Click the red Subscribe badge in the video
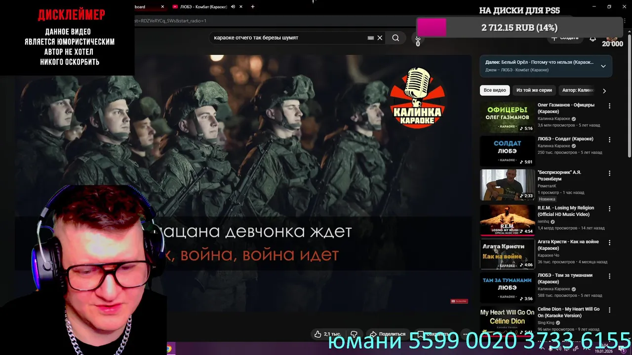The image size is (632, 355). point(459,301)
